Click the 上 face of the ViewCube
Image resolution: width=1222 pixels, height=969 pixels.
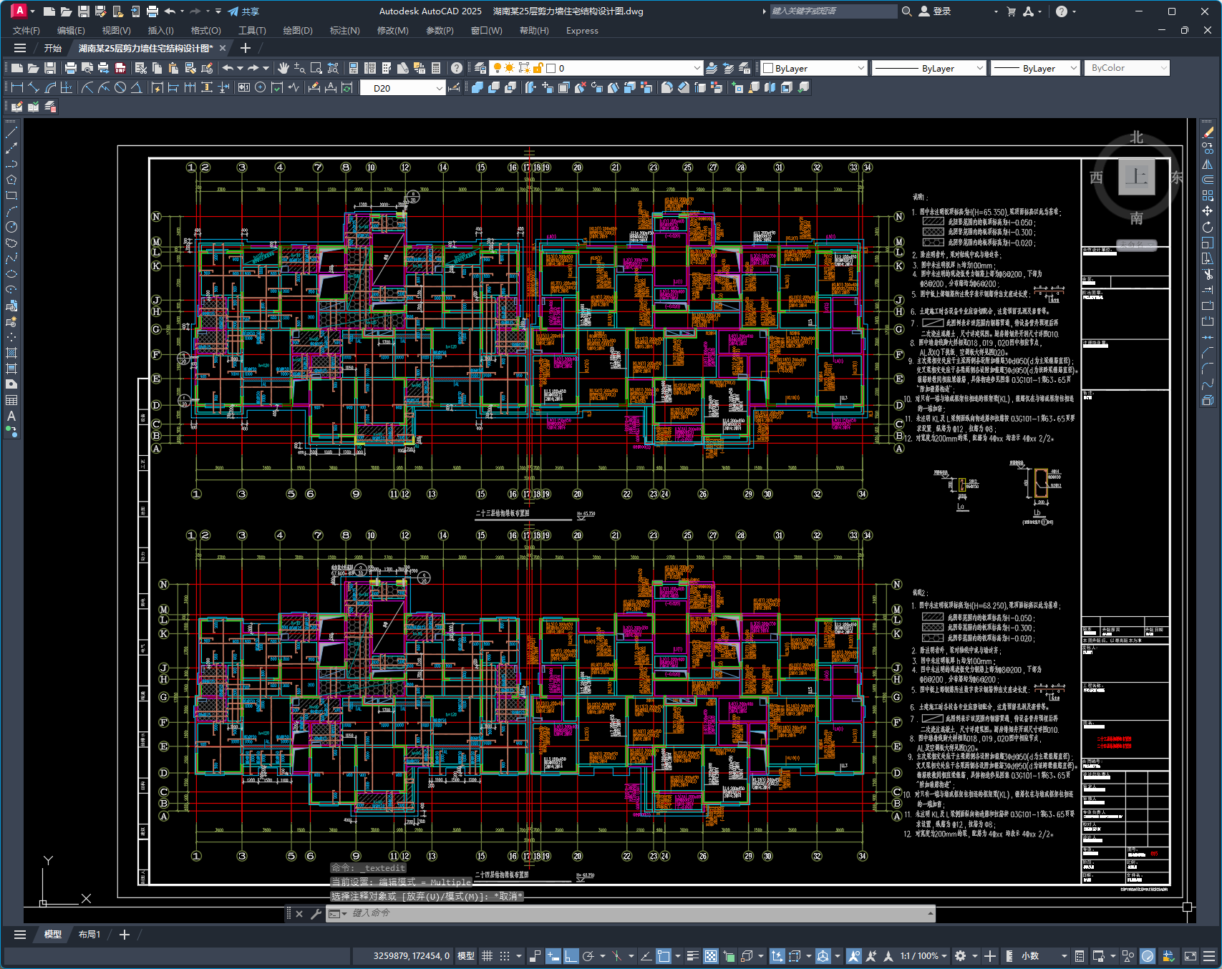[x=1137, y=176]
